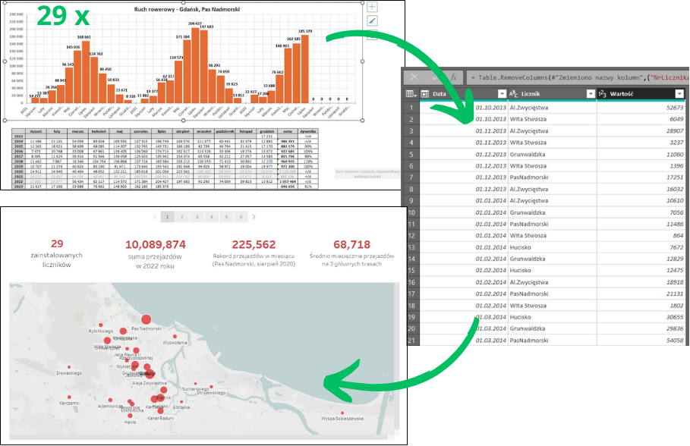Screen dimensions: 690x446
Task: Switch to dashboard page 6
Action: point(241,217)
